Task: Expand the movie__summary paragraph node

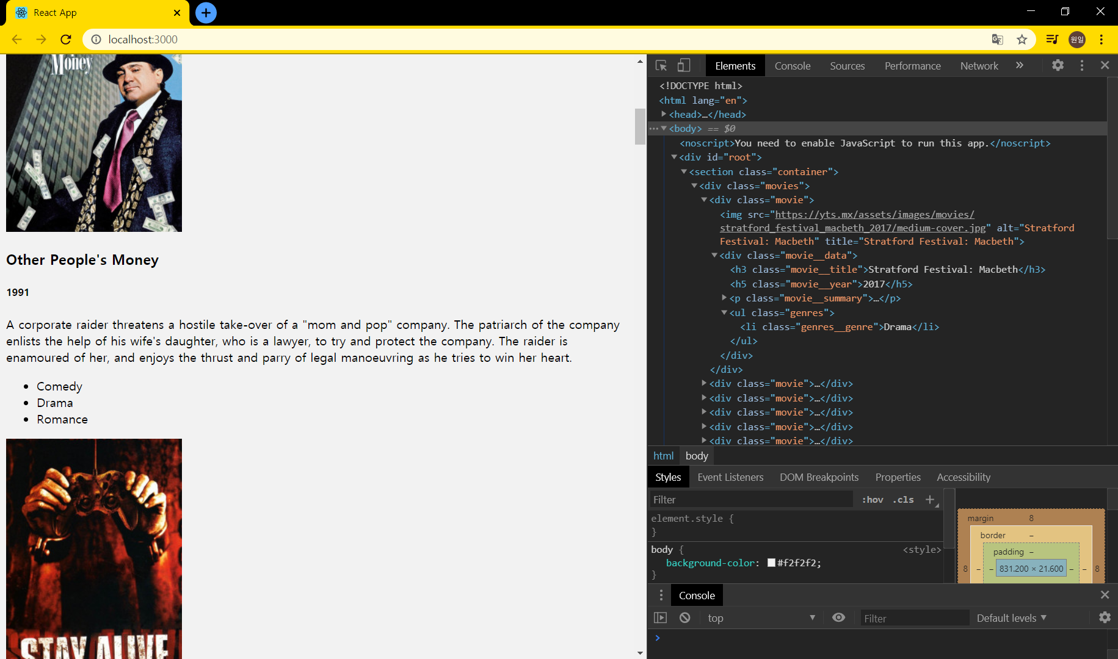Action: 724,298
